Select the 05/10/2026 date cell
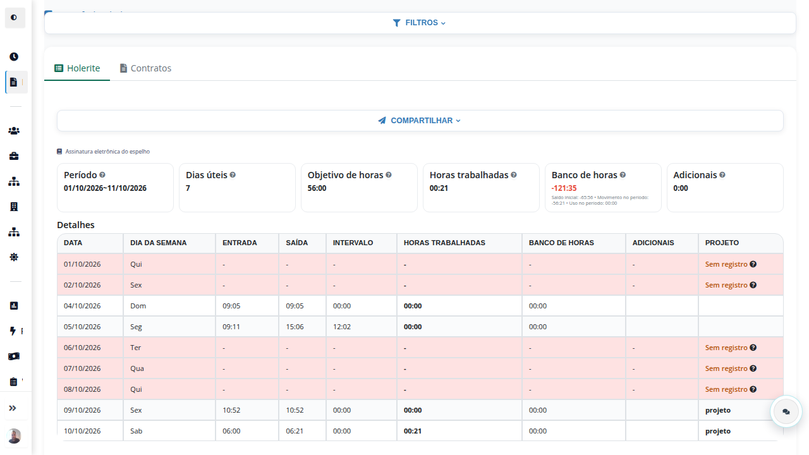This screenshot has width=809, height=455. pos(90,327)
